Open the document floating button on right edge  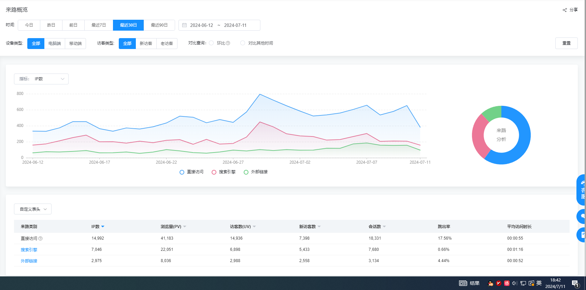581,235
